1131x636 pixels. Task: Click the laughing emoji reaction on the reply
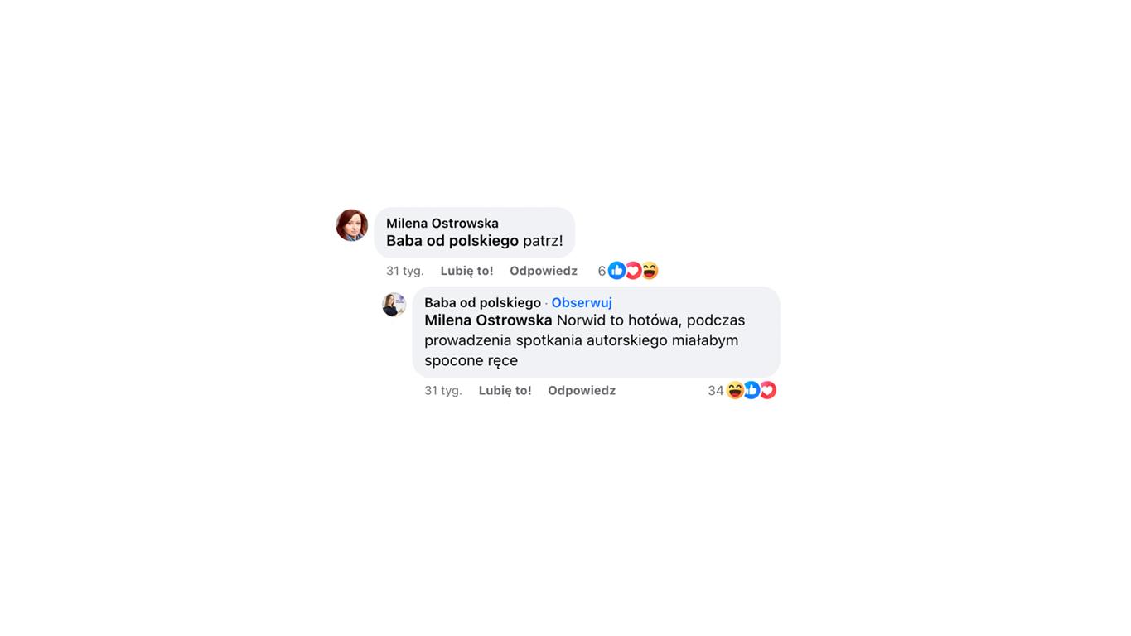point(735,390)
